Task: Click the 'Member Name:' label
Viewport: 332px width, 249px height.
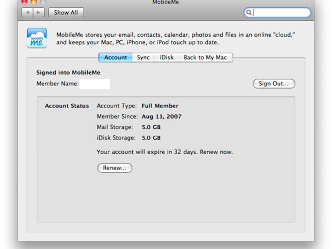Action: [x=57, y=84]
